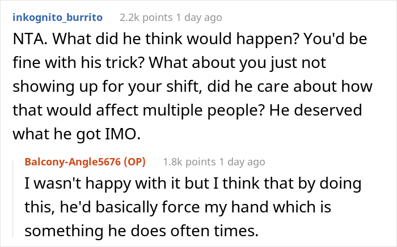The image size is (397, 247).
Task: Open inkognito_burrito's user profile link
Action: 57,18
